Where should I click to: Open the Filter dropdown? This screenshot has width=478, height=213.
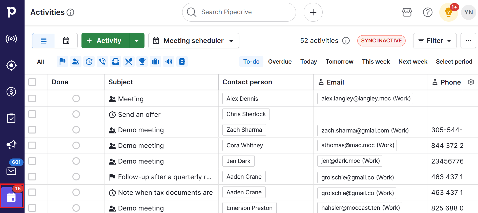(435, 41)
